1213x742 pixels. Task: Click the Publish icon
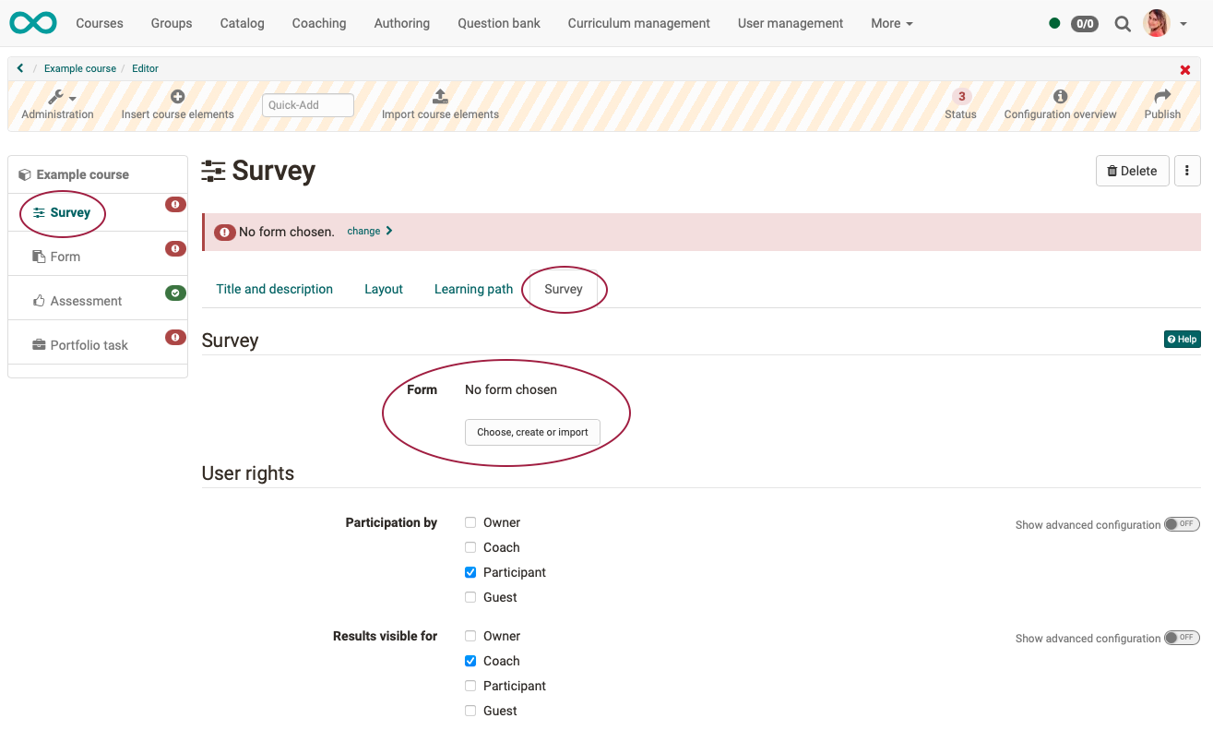[1161, 96]
